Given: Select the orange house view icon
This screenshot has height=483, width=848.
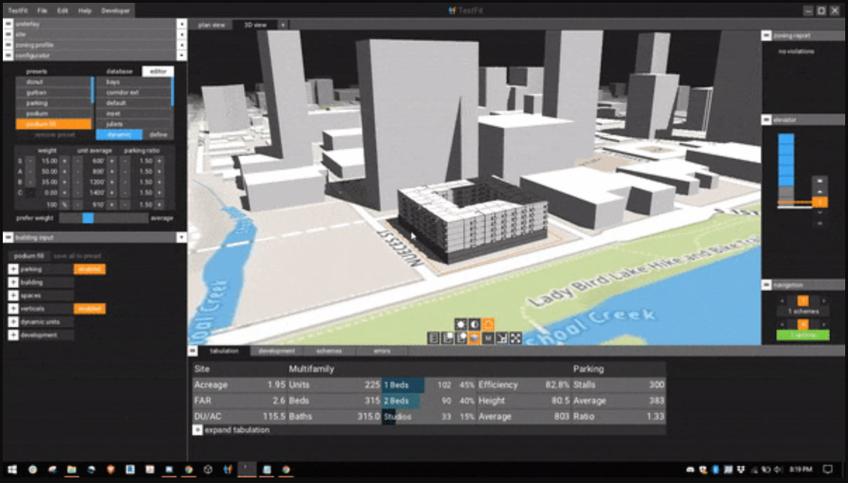Looking at the screenshot, I should [487, 324].
